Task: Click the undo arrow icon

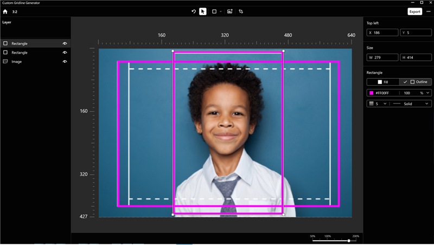Action: coord(194,11)
